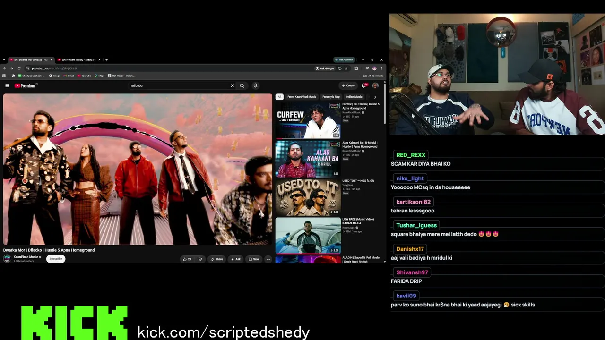This screenshot has height=340, width=605.
Task: Click the USED TO IT video title
Action: (358, 181)
